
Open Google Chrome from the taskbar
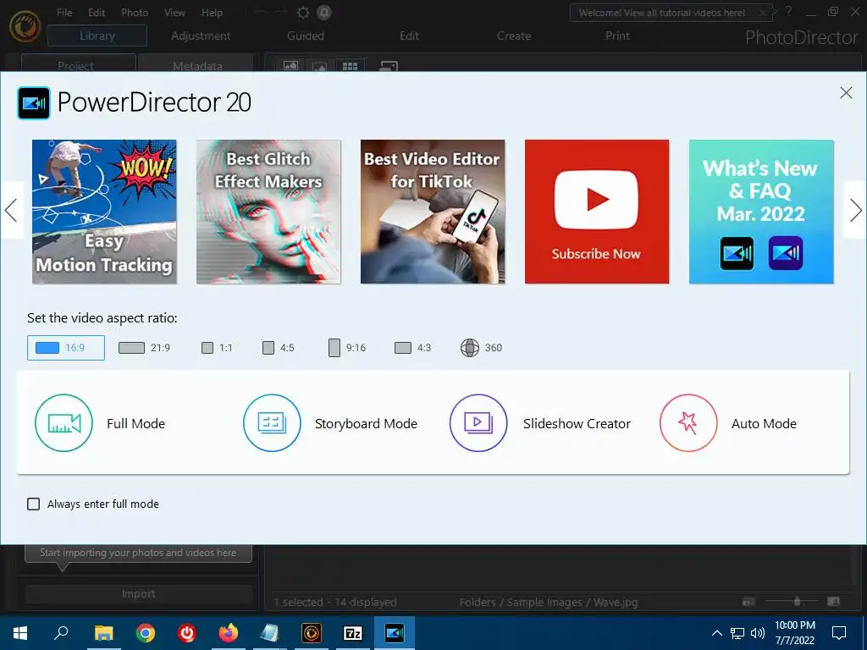pyautogui.click(x=146, y=633)
